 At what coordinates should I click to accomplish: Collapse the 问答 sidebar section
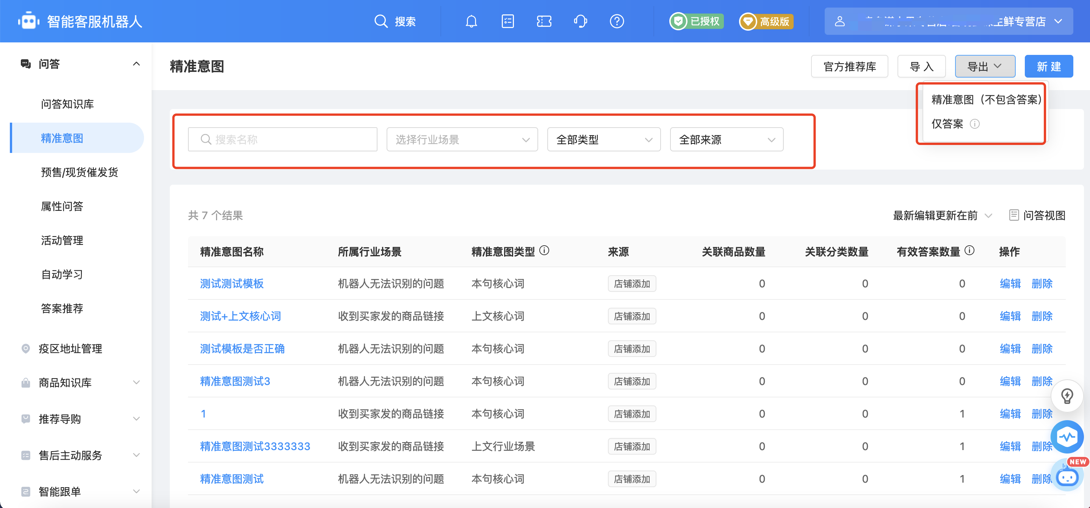pyautogui.click(x=136, y=64)
